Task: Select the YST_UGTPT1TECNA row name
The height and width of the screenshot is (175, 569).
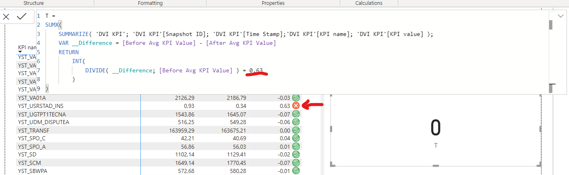Action: pos(42,114)
